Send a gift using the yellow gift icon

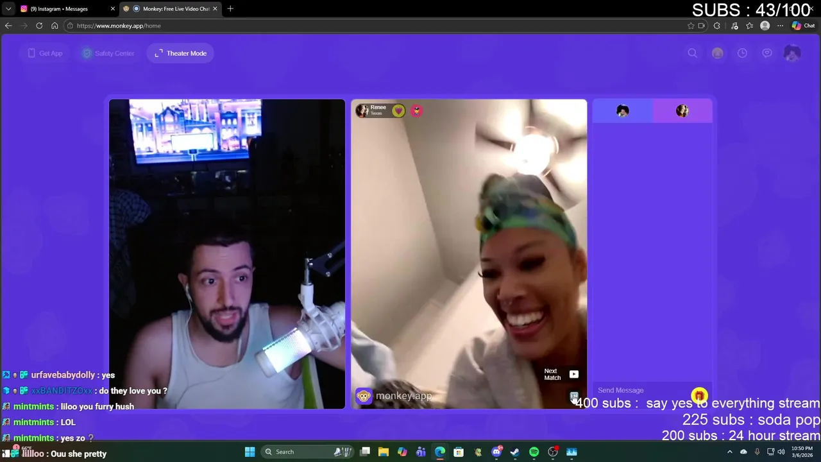(x=699, y=396)
